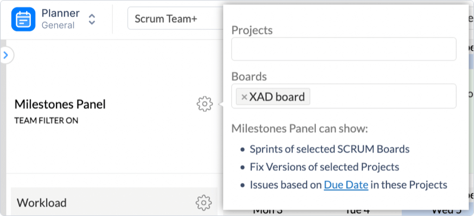Screen dimensions: 474x216
Task: Click into the Projects input field
Action: tap(343, 49)
